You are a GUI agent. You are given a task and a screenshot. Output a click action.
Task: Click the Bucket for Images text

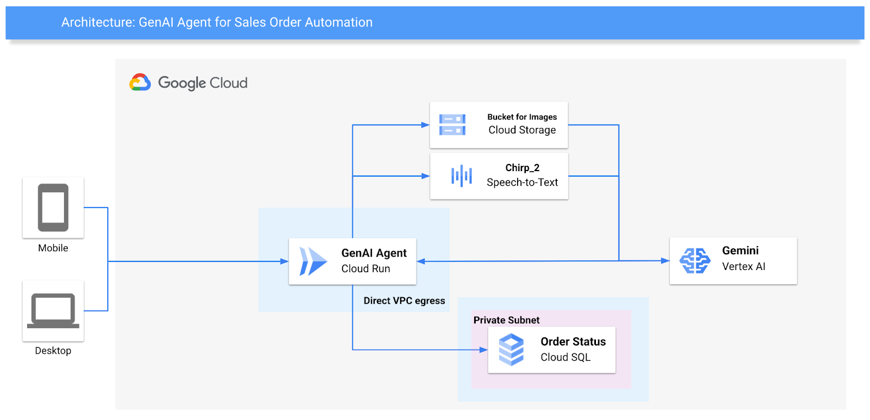[x=522, y=117]
